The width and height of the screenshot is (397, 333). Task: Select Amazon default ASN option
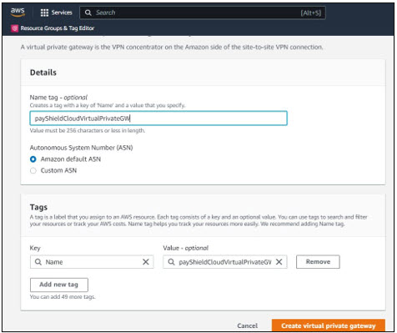pos(33,159)
